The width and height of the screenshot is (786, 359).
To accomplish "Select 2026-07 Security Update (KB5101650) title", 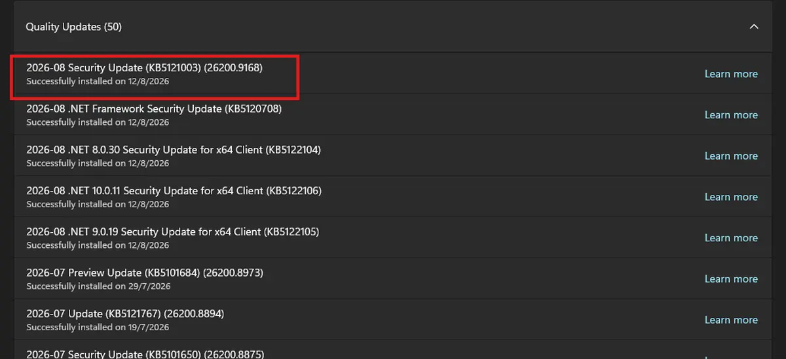I will [x=145, y=354].
